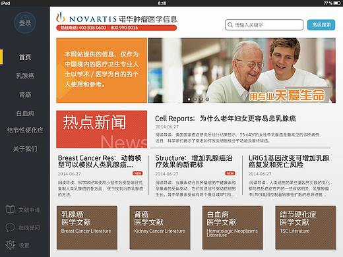Open Breast Cancer Res 动物模型 article
Viewport: 343px width, 257px height.
[100, 161]
